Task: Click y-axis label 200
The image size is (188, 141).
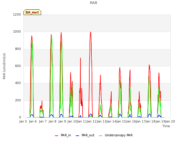Action: point(18,100)
